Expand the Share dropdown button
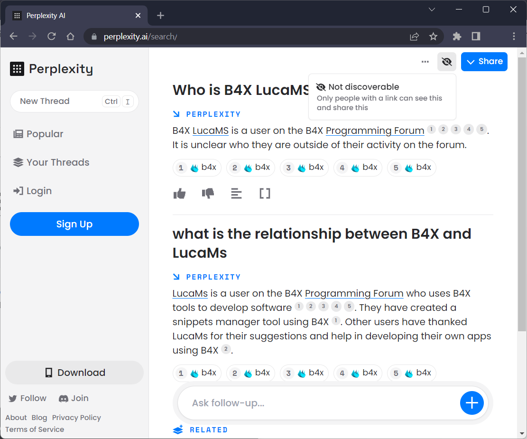527x439 pixels. 484,62
